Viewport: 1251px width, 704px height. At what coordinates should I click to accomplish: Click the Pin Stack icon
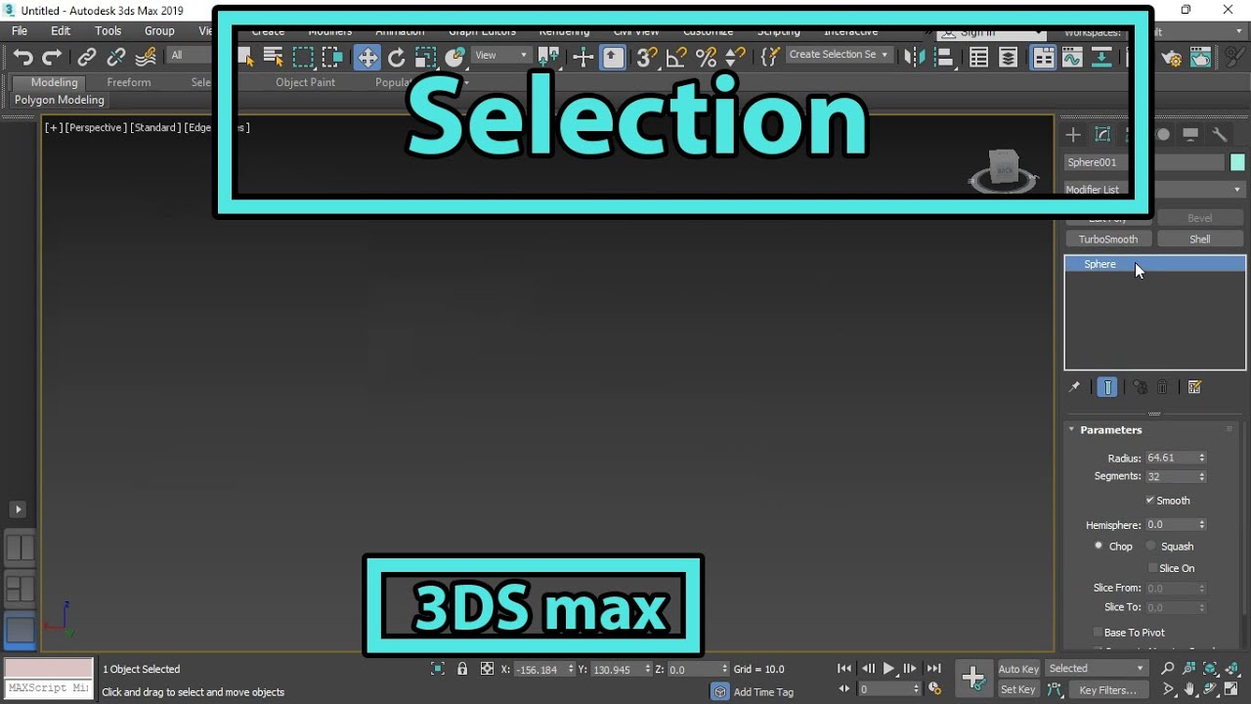pyautogui.click(x=1074, y=387)
